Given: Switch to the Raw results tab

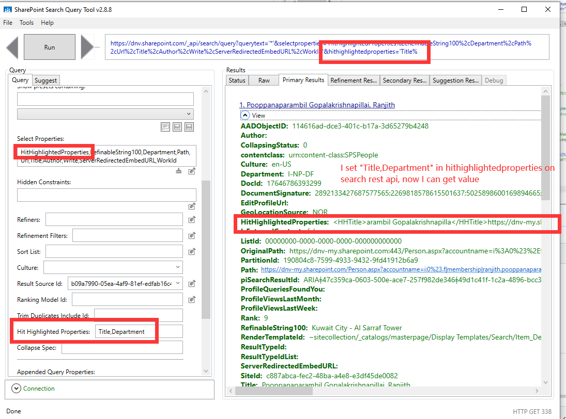Looking at the screenshot, I should pos(264,80).
